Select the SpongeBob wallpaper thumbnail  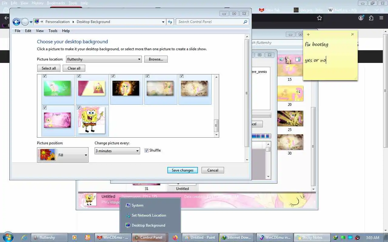pos(92,120)
